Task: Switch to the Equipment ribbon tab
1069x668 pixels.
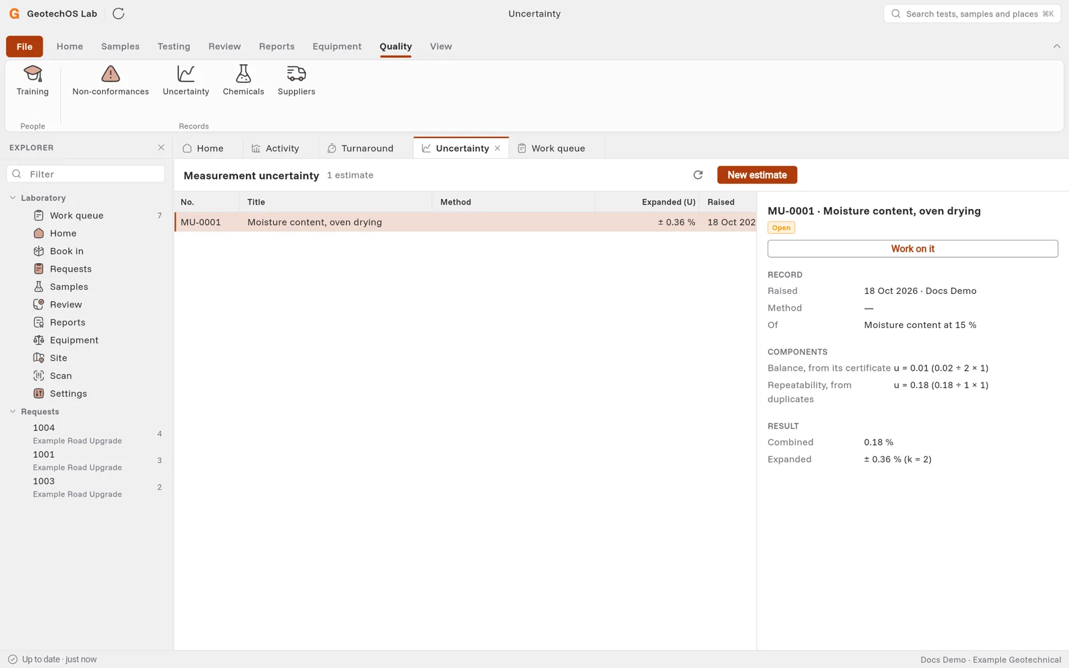Action: click(337, 46)
